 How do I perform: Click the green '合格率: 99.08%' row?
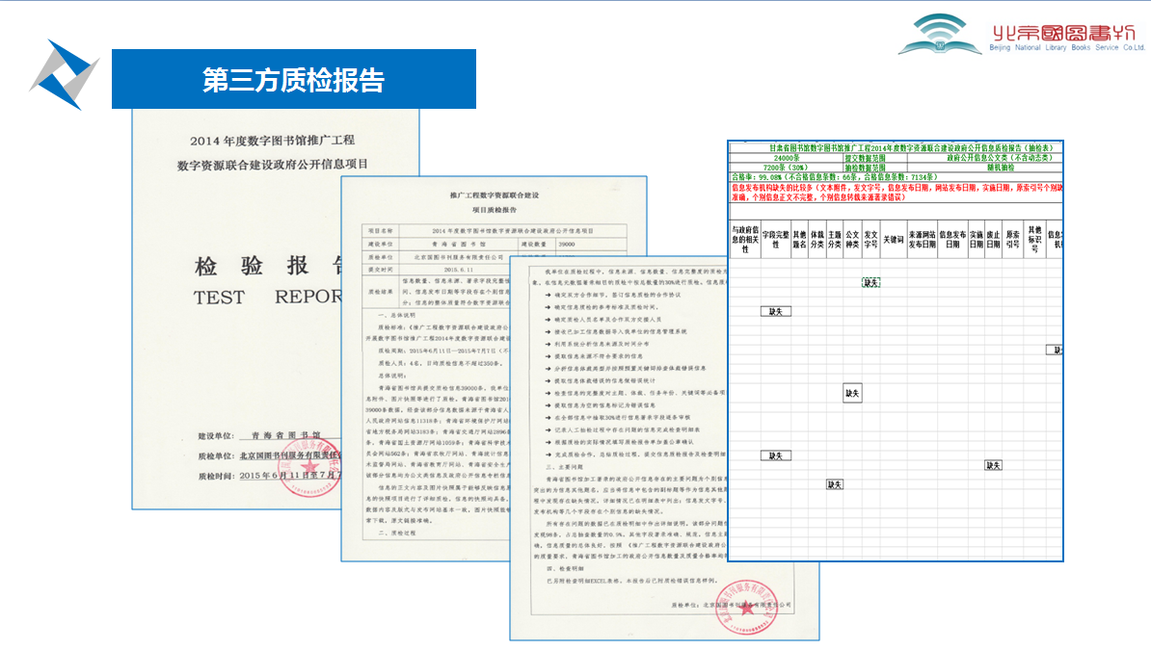point(896,177)
